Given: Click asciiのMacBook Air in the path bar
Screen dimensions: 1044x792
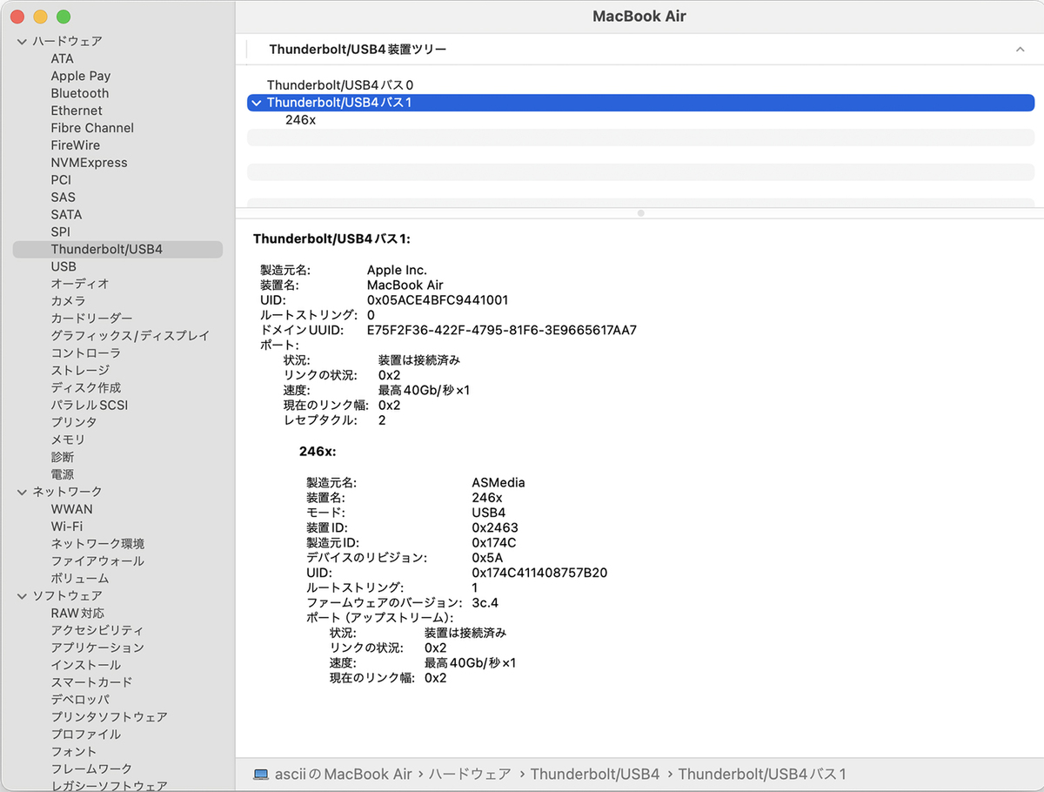Looking at the screenshot, I should click(344, 774).
